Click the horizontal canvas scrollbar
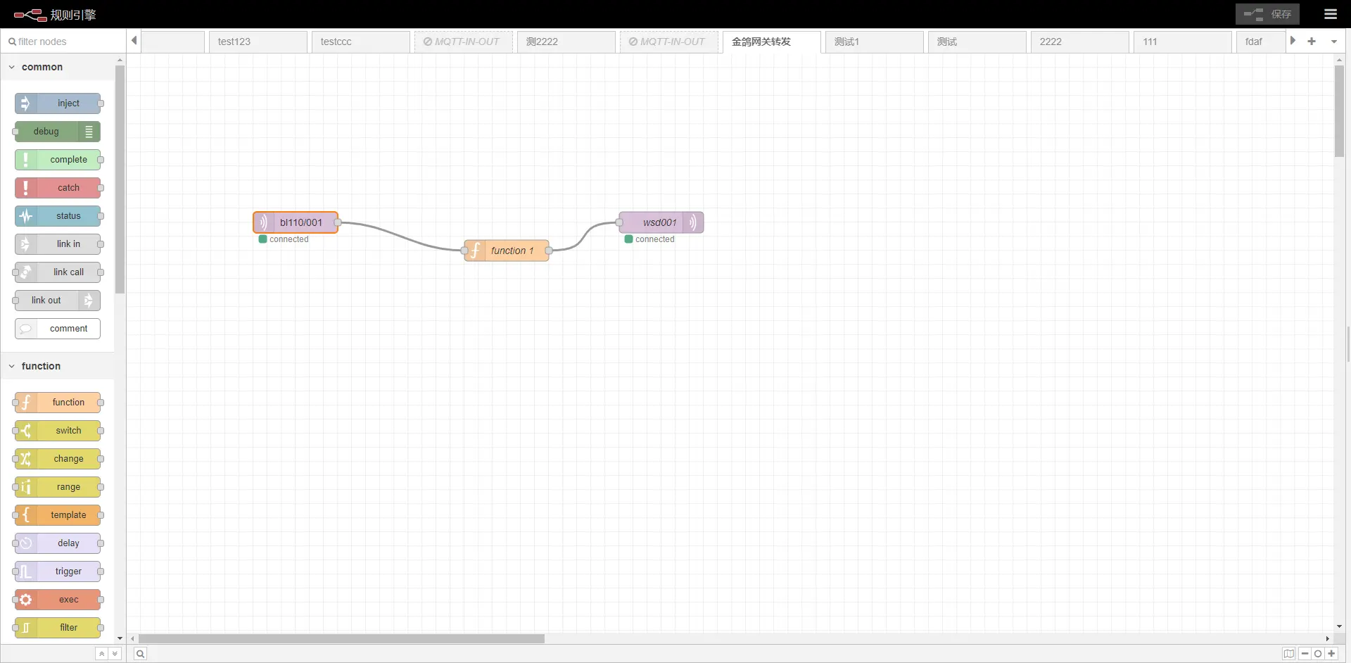The image size is (1351, 663). [341, 639]
